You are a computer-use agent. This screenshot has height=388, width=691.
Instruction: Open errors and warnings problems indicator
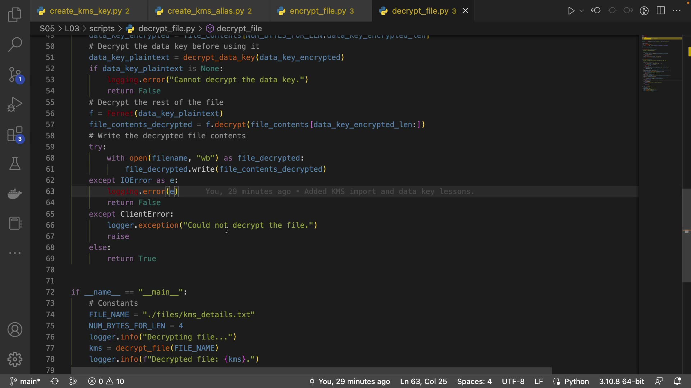point(106,381)
